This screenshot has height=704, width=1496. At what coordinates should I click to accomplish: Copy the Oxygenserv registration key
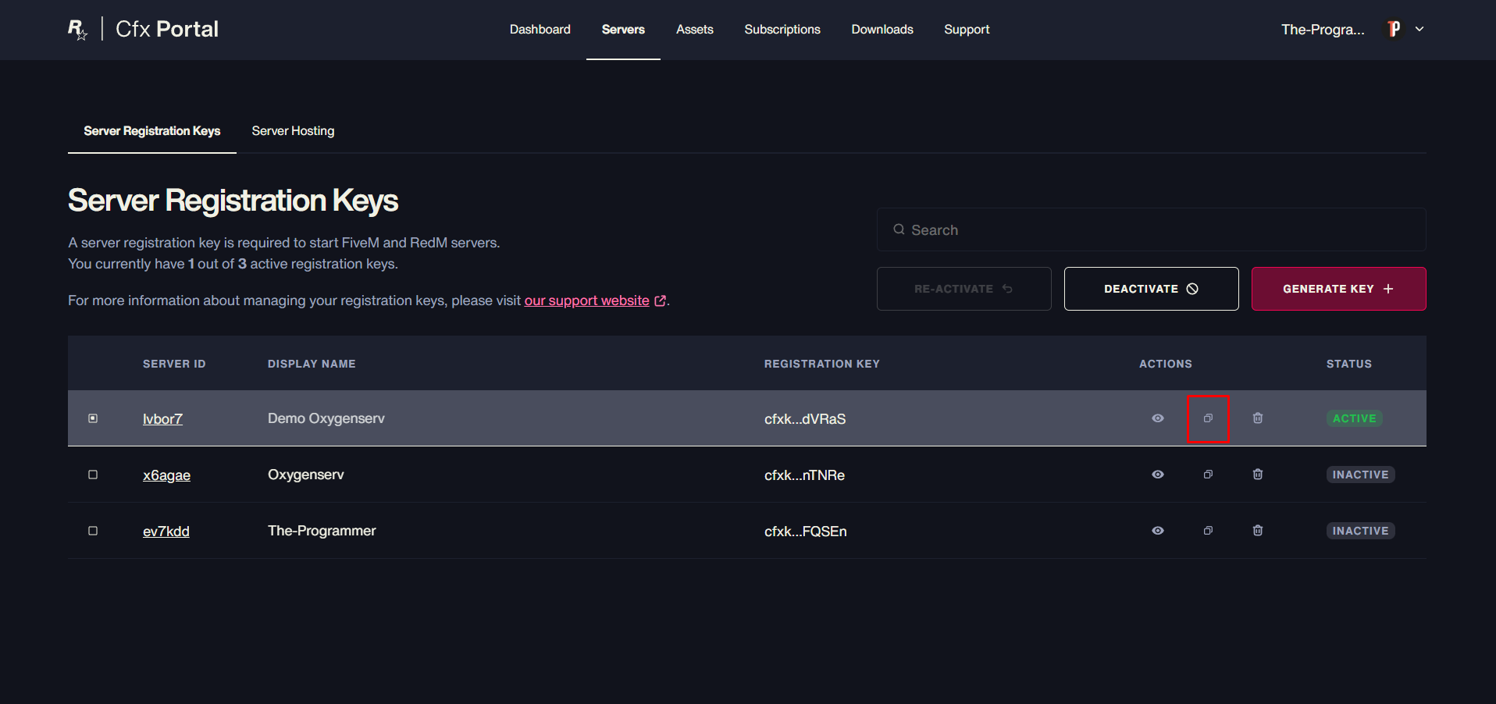point(1208,475)
